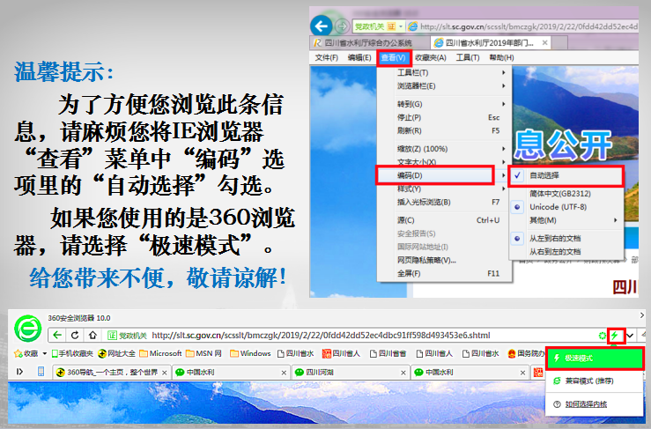Viewport: 651px width, 429px height.
Task: Close the 四川省水利厅2019年部门 IE tab
Action: (544, 42)
